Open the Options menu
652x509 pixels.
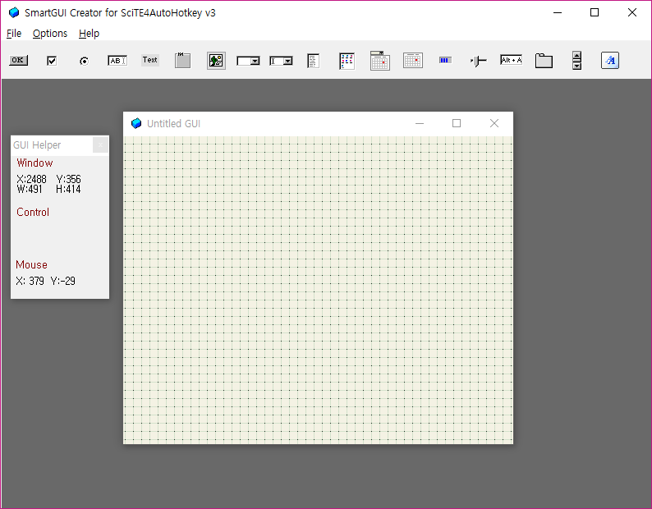pos(50,34)
